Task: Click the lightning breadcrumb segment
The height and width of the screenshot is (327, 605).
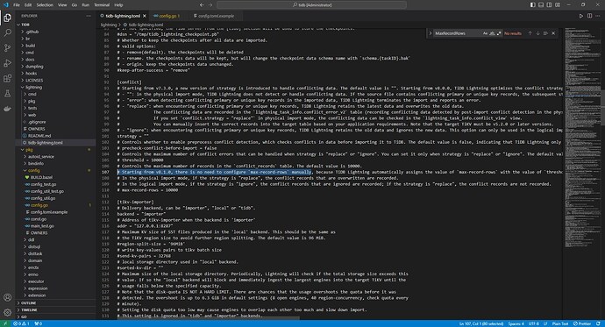Action: point(109,25)
